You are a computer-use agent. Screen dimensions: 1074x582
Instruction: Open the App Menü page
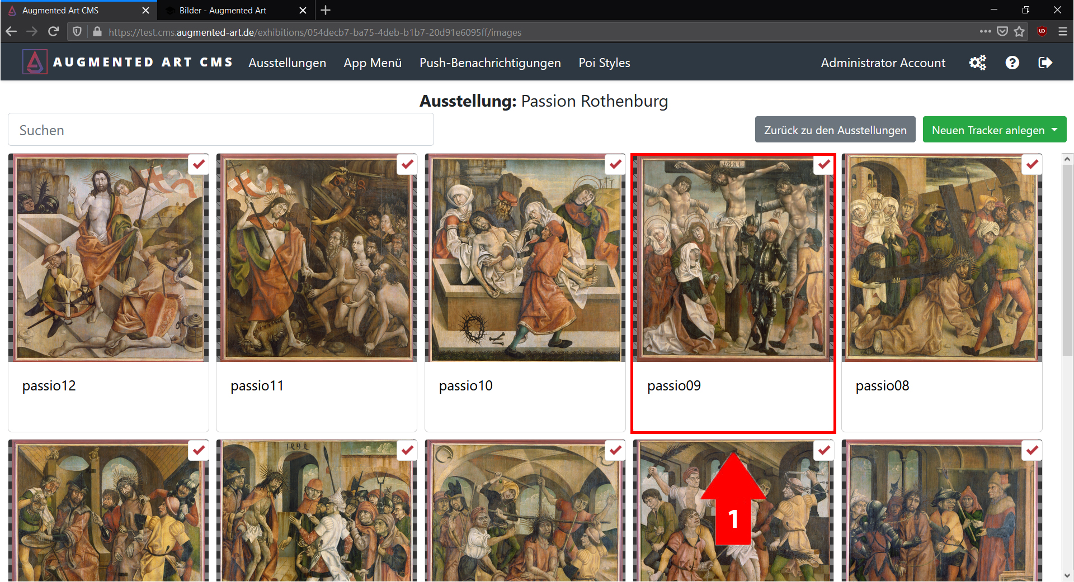pos(373,63)
